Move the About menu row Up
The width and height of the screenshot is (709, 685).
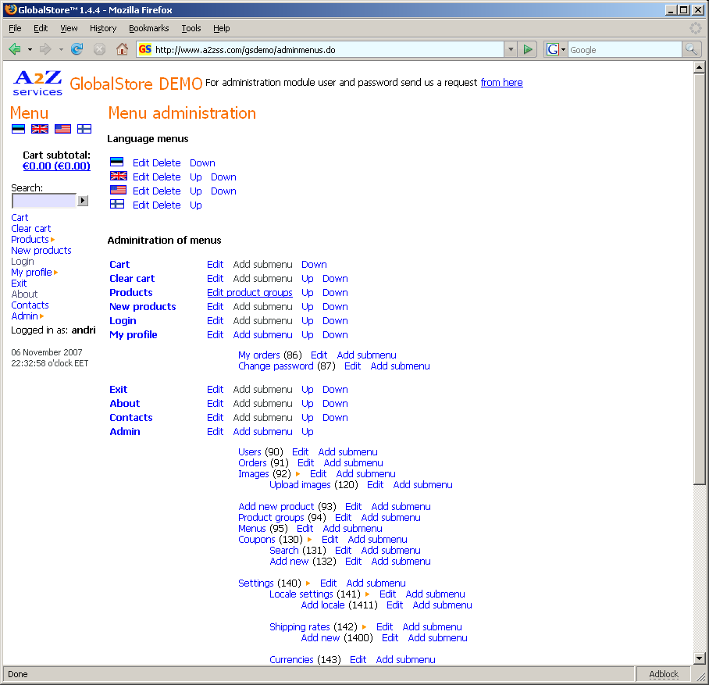(308, 404)
